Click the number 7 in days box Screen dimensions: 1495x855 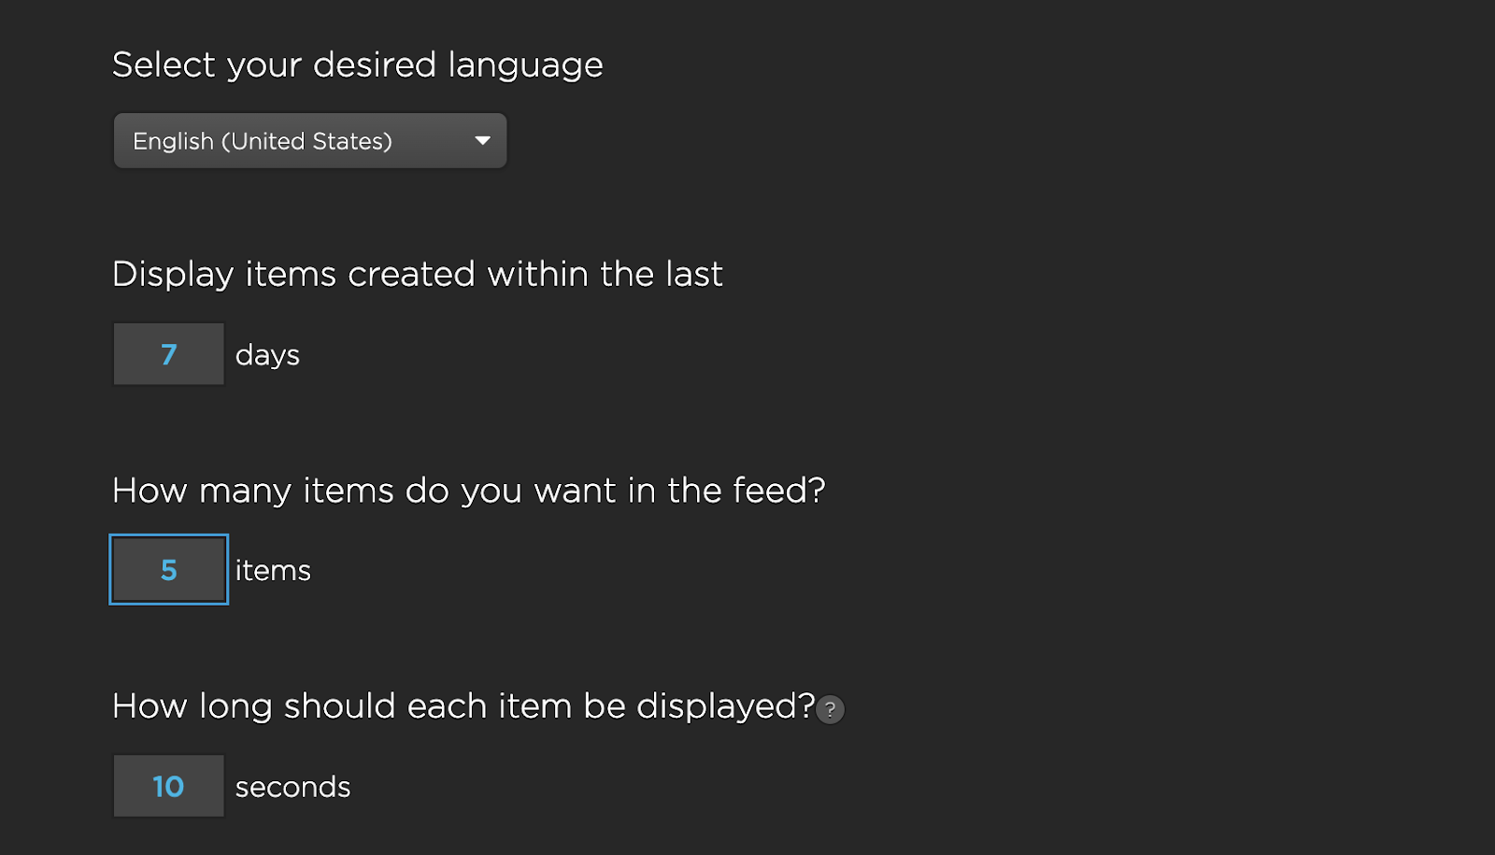tap(168, 354)
